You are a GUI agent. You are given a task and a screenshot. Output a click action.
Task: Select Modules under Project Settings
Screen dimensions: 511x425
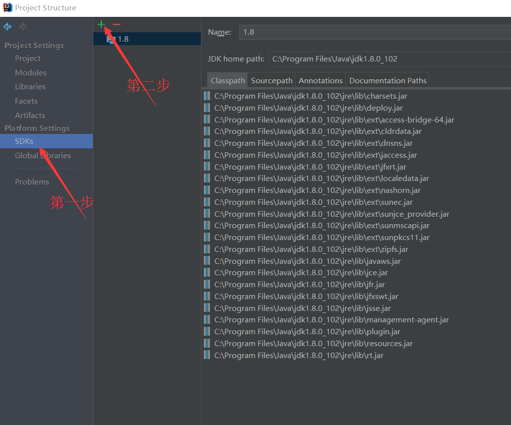click(x=31, y=72)
